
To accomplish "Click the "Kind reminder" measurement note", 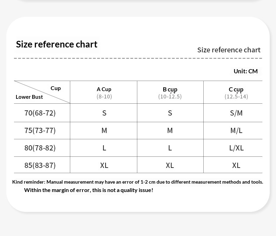I will pyautogui.click(x=138, y=182).
